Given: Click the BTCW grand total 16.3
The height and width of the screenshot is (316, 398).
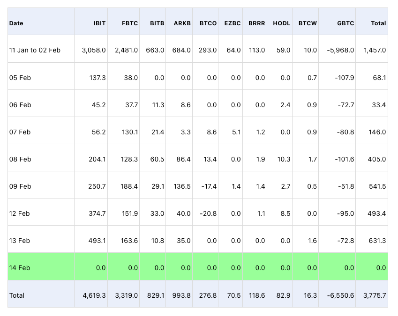Looking at the screenshot, I should [310, 295].
